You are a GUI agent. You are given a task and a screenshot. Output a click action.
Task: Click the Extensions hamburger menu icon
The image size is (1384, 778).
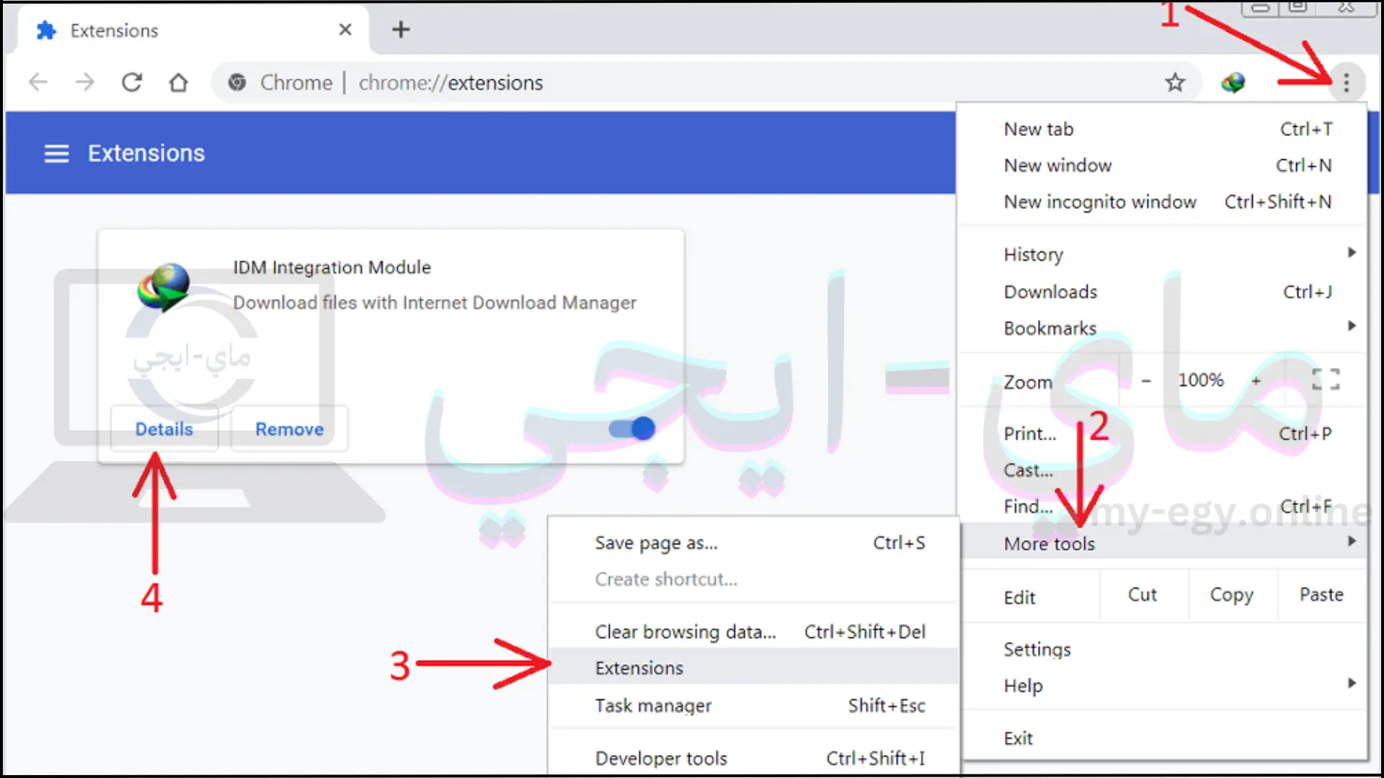click(x=54, y=153)
